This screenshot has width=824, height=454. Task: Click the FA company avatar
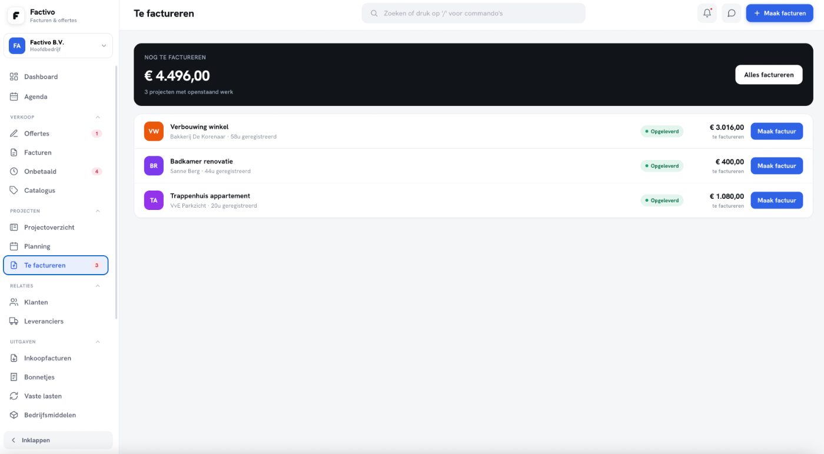pos(17,46)
